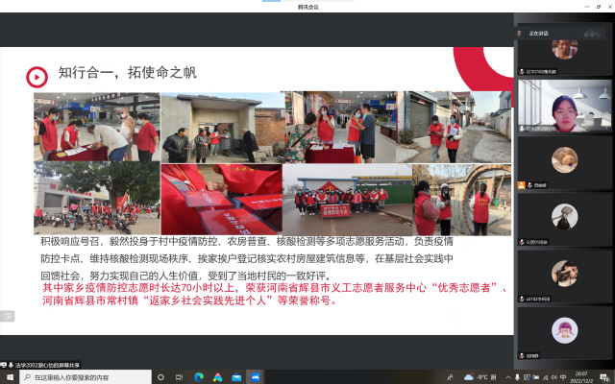
Task: Open Task View in the taskbar
Action: (181, 377)
